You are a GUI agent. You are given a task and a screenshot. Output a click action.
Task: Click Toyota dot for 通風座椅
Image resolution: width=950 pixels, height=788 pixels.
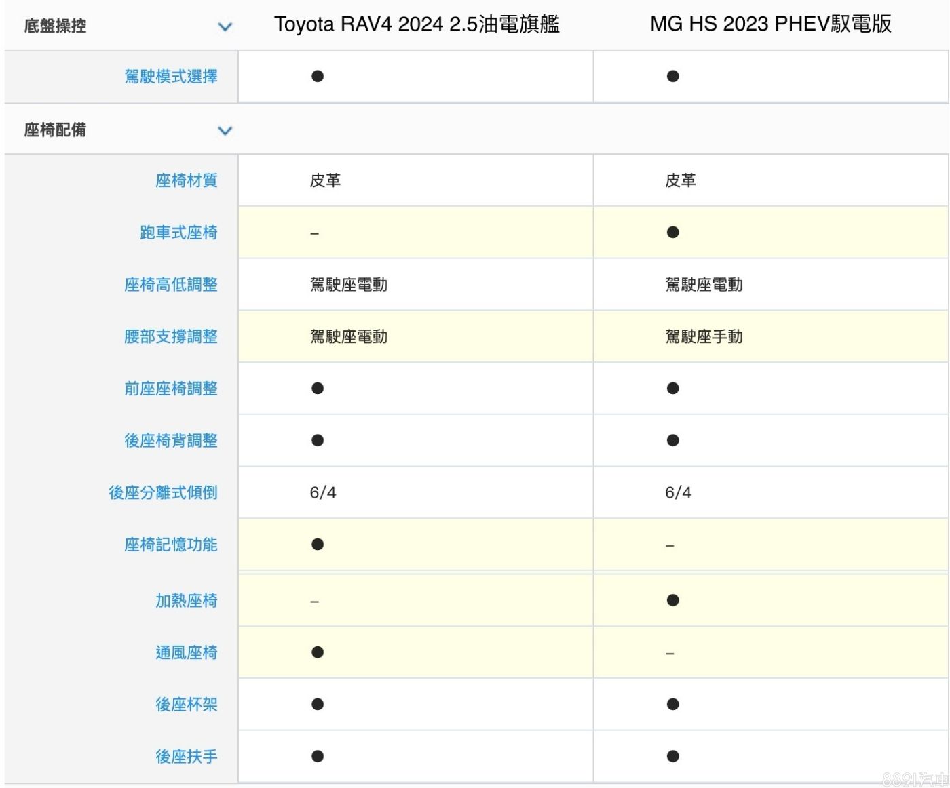click(318, 652)
